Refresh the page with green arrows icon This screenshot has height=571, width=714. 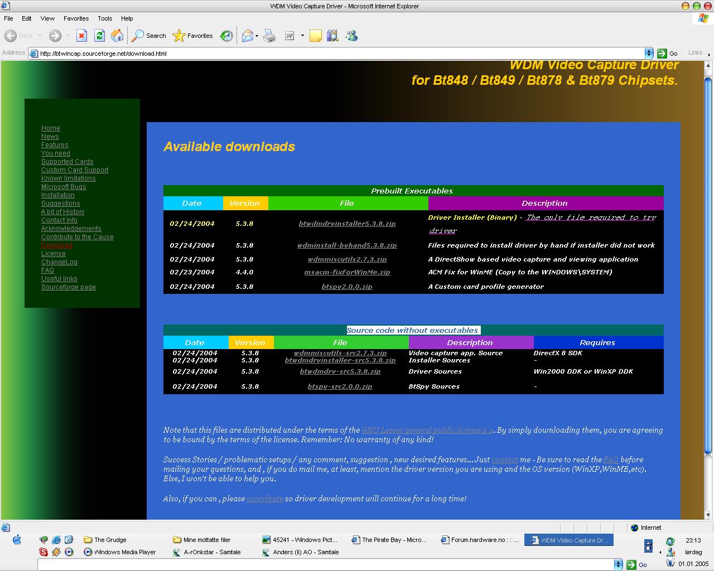tap(99, 36)
